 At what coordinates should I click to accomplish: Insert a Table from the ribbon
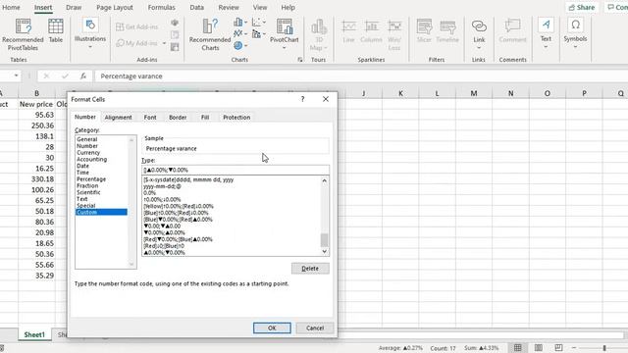(x=56, y=30)
